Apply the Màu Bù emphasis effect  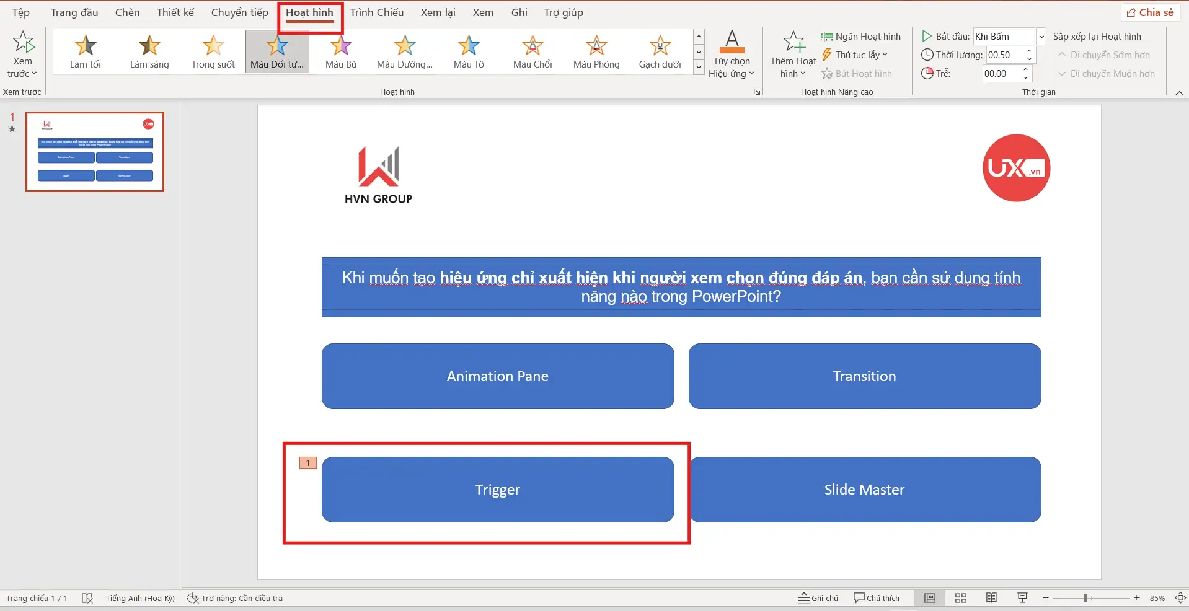(x=340, y=51)
